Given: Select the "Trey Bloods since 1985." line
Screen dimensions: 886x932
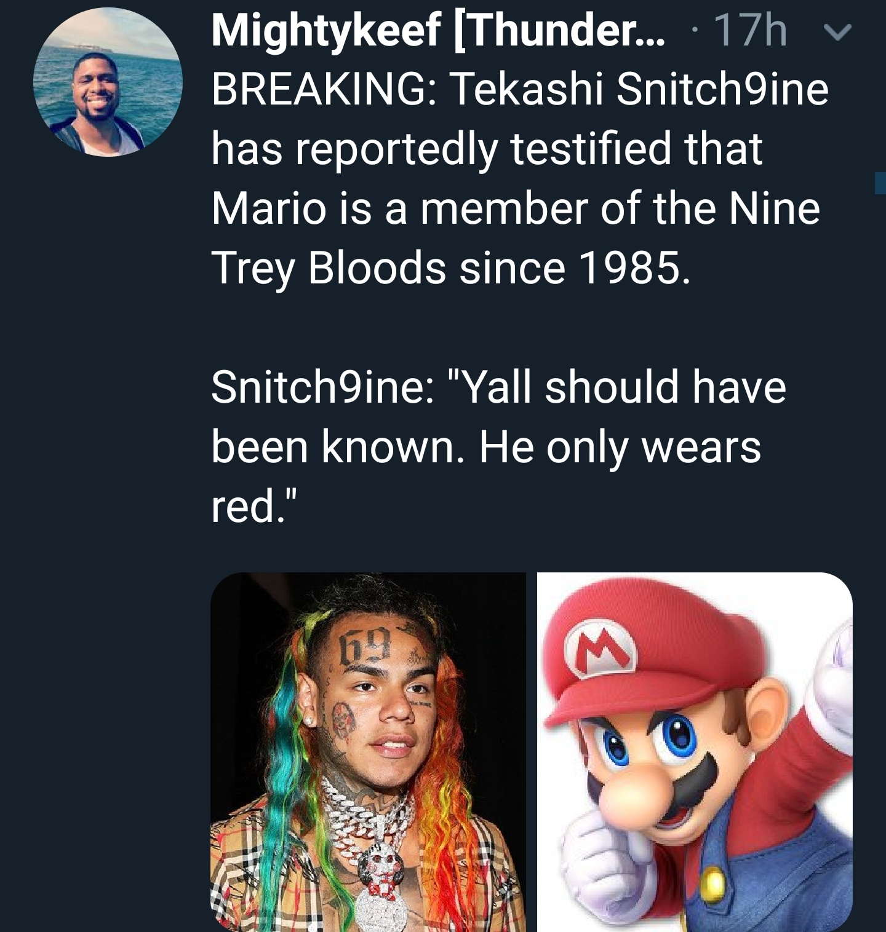Looking at the screenshot, I should [451, 269].
